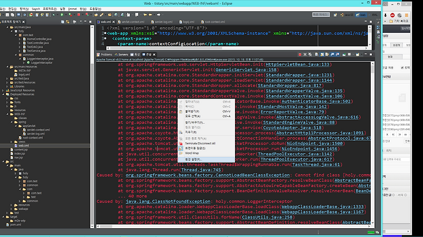Open servlet-log.xml editor tab
This screenshot has width=423, height=237.
162,22
